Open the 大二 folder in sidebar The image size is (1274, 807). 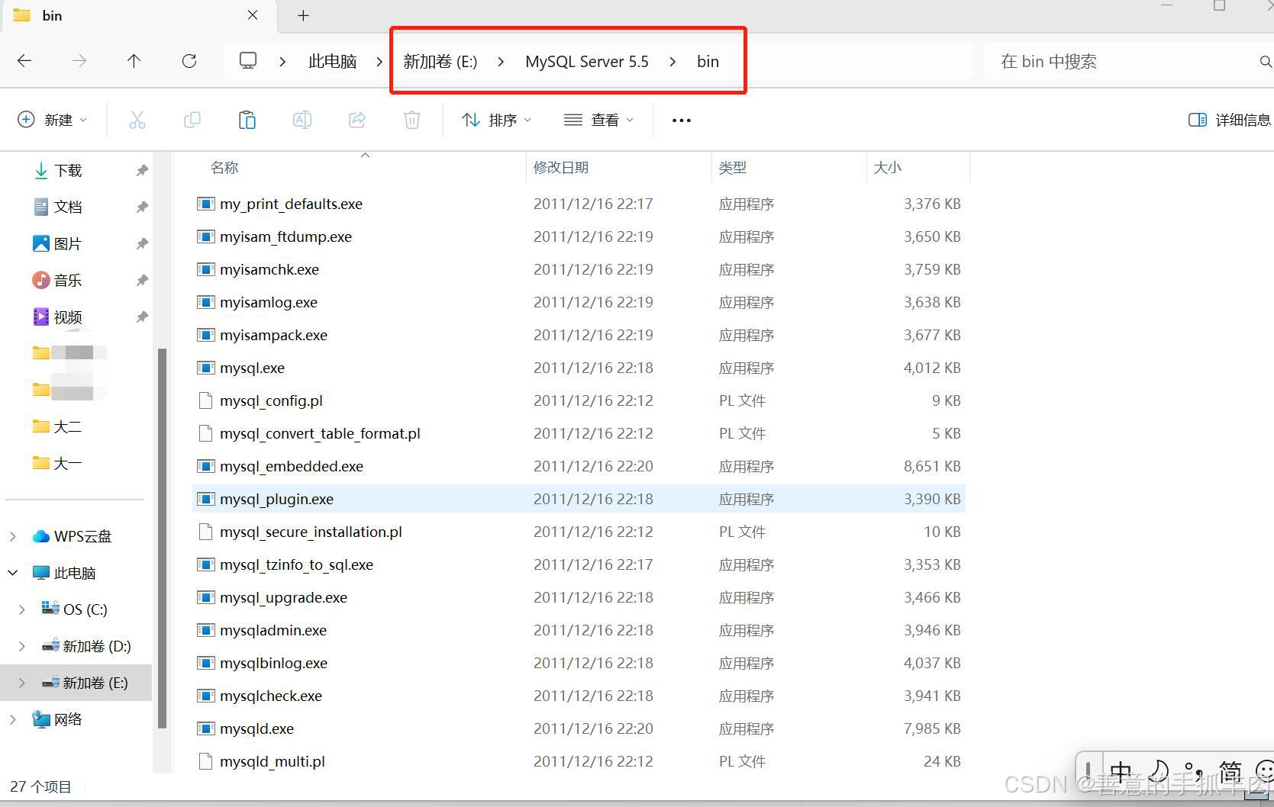pyautogui.click(x=58, y=426)
